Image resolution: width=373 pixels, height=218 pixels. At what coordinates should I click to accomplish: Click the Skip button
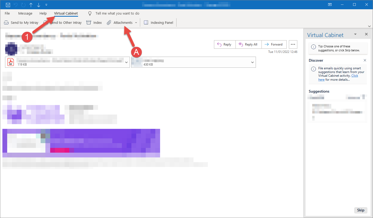[x=361, y=210]
